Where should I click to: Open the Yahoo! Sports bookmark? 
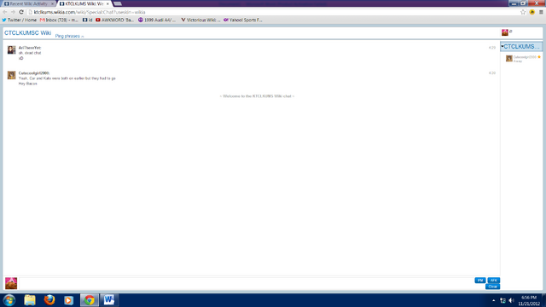[x=242, y=20]
